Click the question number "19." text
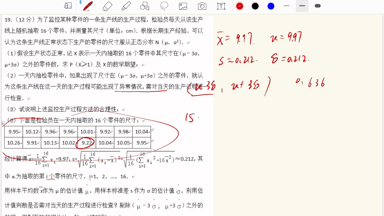 [8, 19]
